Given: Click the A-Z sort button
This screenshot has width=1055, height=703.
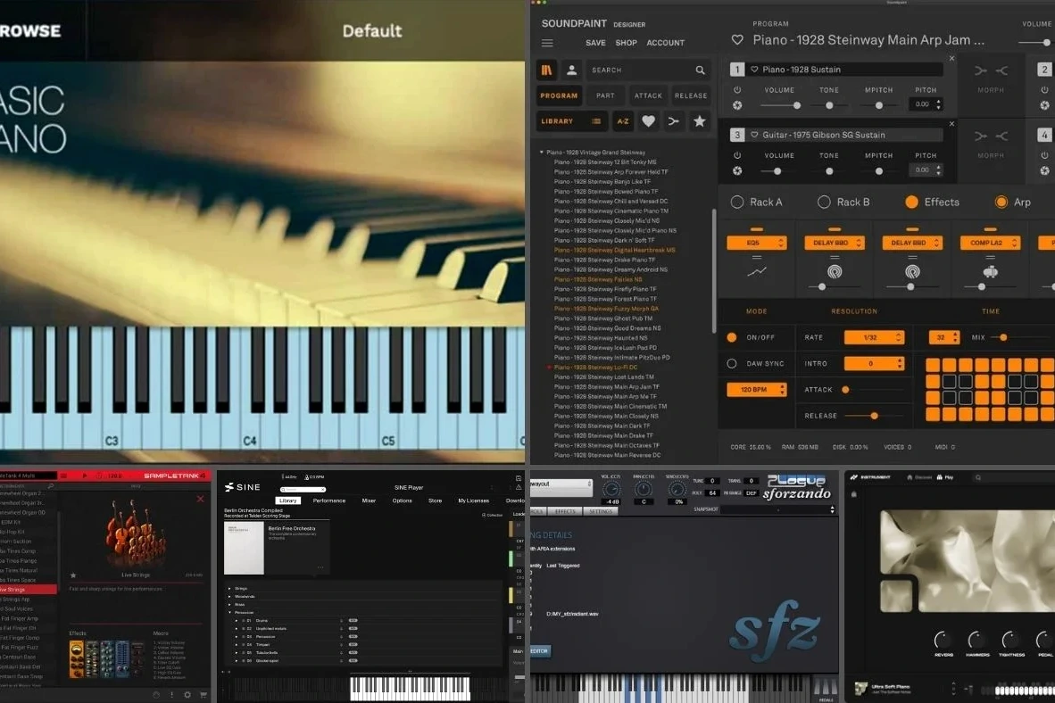Looking at the screenshot, I should click(622, 121).
